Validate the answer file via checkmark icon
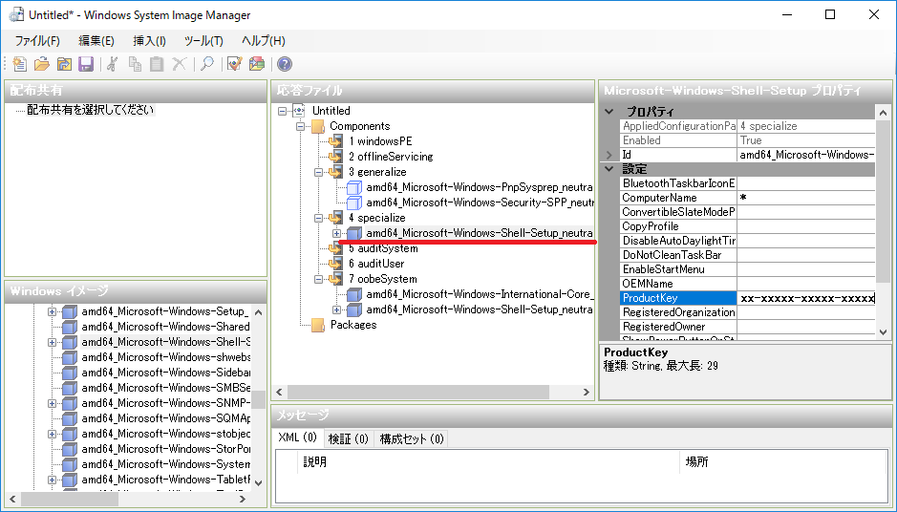The height and width of the screenshot is (512, 897). [235, 64]
